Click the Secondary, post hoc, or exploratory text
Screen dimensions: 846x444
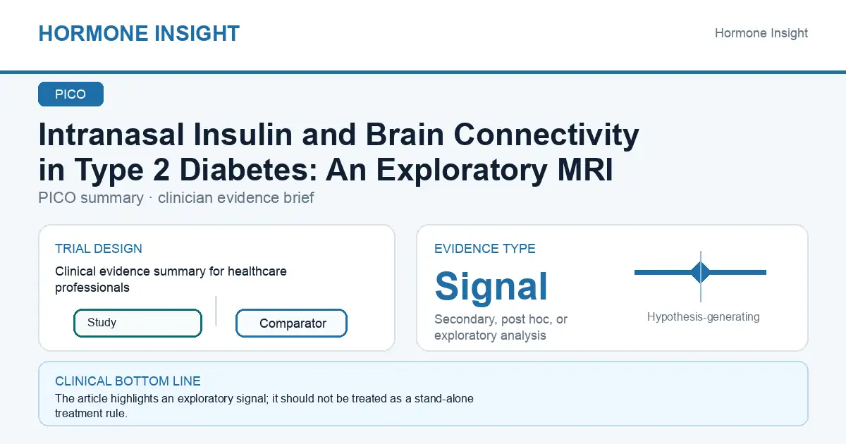pyautogui.click(x=501, y=327)
